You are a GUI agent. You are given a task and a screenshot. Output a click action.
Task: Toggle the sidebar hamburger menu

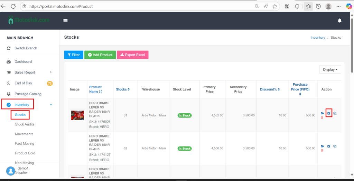[x=65, y=21]
